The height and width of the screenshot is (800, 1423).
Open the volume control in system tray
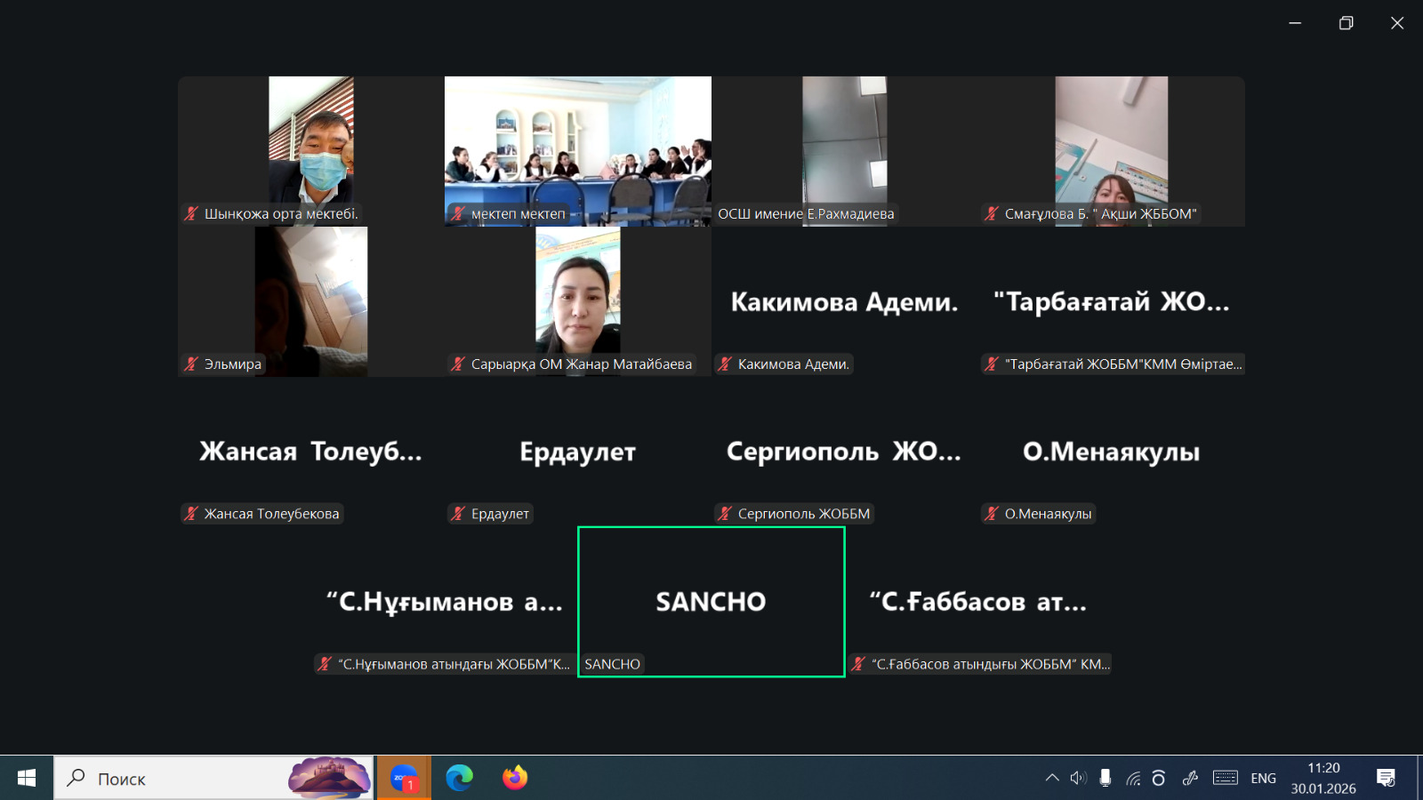[x=1078, y=778]
